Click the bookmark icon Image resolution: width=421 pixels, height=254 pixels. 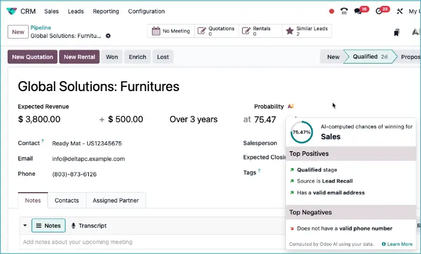pos(397,32)
